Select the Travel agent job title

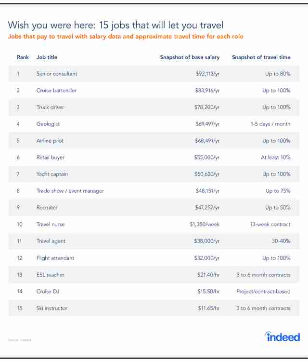(51, 241)
